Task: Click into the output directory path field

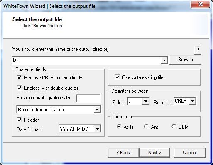Action: (86, 60)
